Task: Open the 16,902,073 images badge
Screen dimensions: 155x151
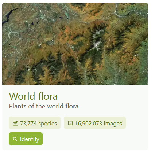Action: click(x=95, y=123)
